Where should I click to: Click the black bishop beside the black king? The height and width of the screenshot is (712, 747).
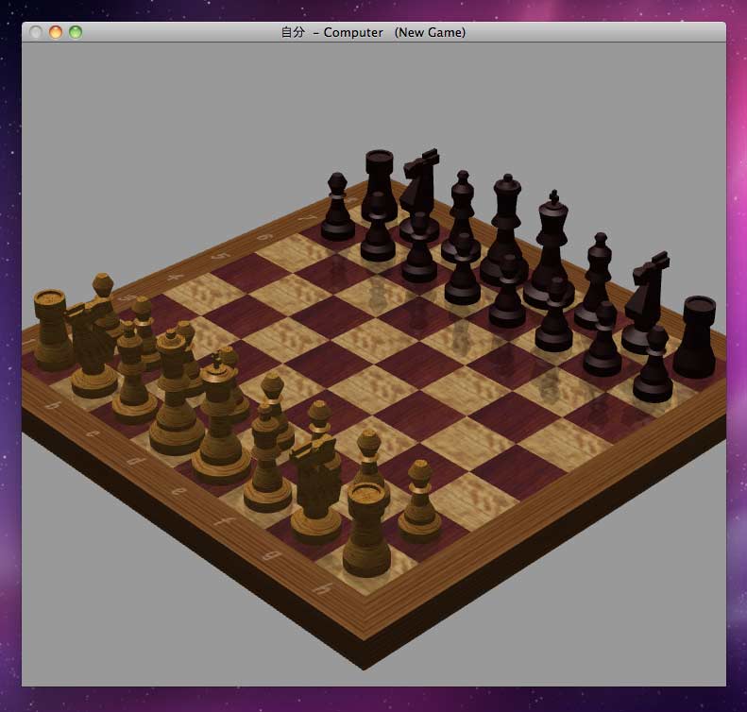pos(597,274)
